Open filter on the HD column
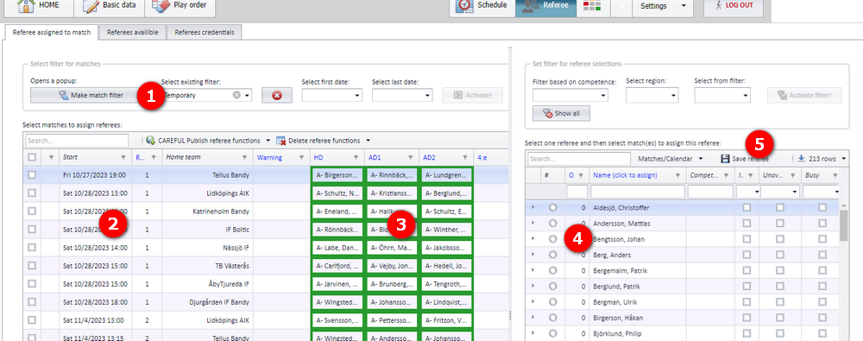The height and width of the screenshot is (341, 863). click(356, 158)
